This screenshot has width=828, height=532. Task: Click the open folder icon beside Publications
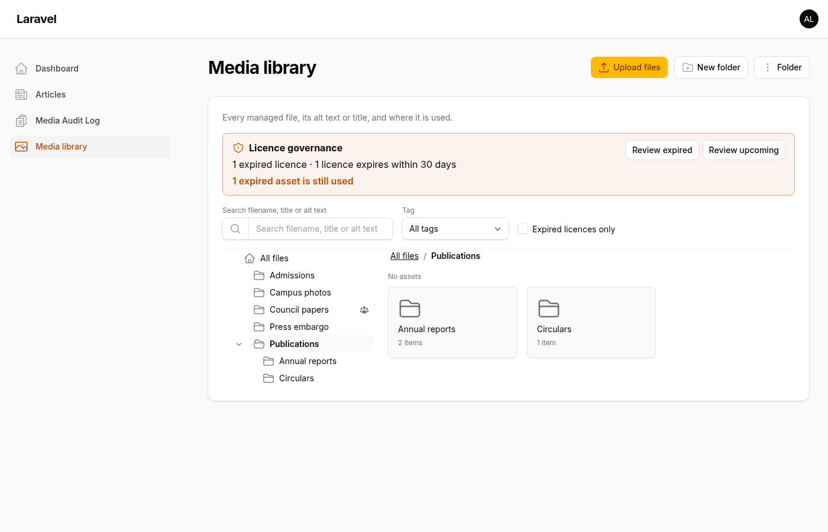(x=259, y=344)
